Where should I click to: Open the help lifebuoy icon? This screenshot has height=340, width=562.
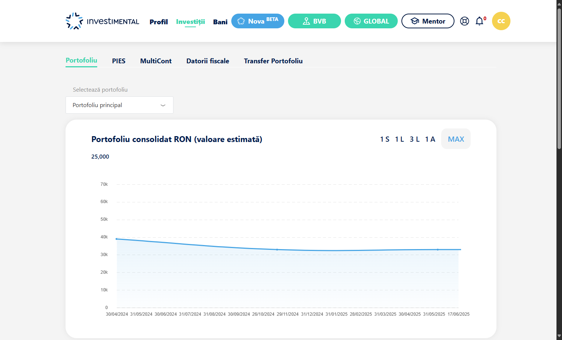point(465,21)
